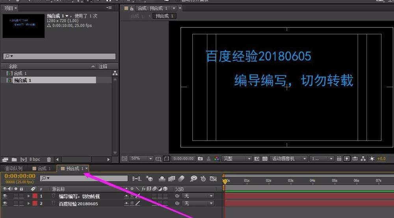Toggle solo box for layer 2

pos(16,203)
